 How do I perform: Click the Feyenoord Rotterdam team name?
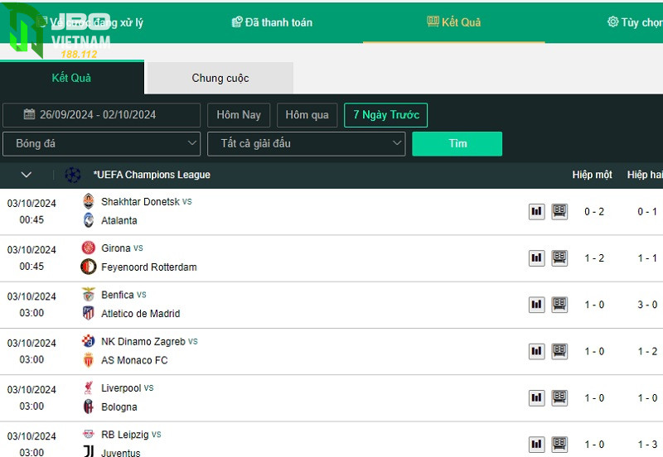149,267
